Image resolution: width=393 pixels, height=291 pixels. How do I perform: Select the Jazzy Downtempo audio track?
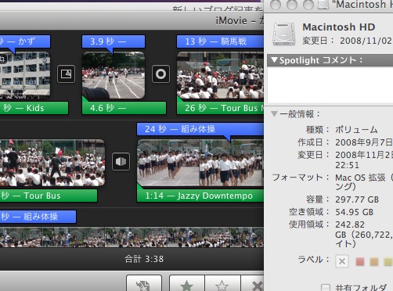[200, 196]
